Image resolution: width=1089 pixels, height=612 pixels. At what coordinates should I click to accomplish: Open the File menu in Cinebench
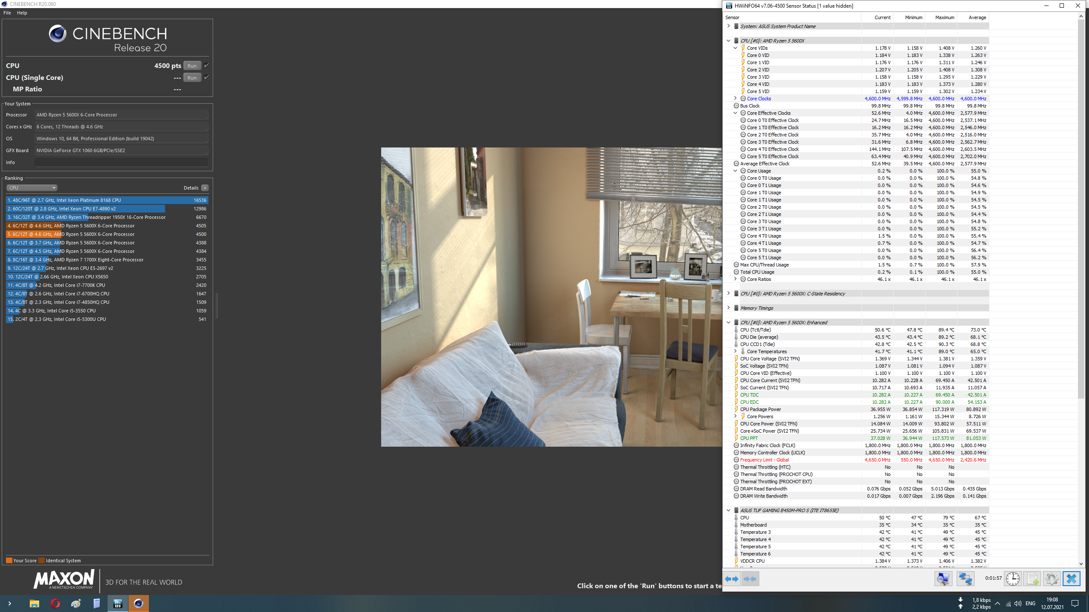point(7,13)
